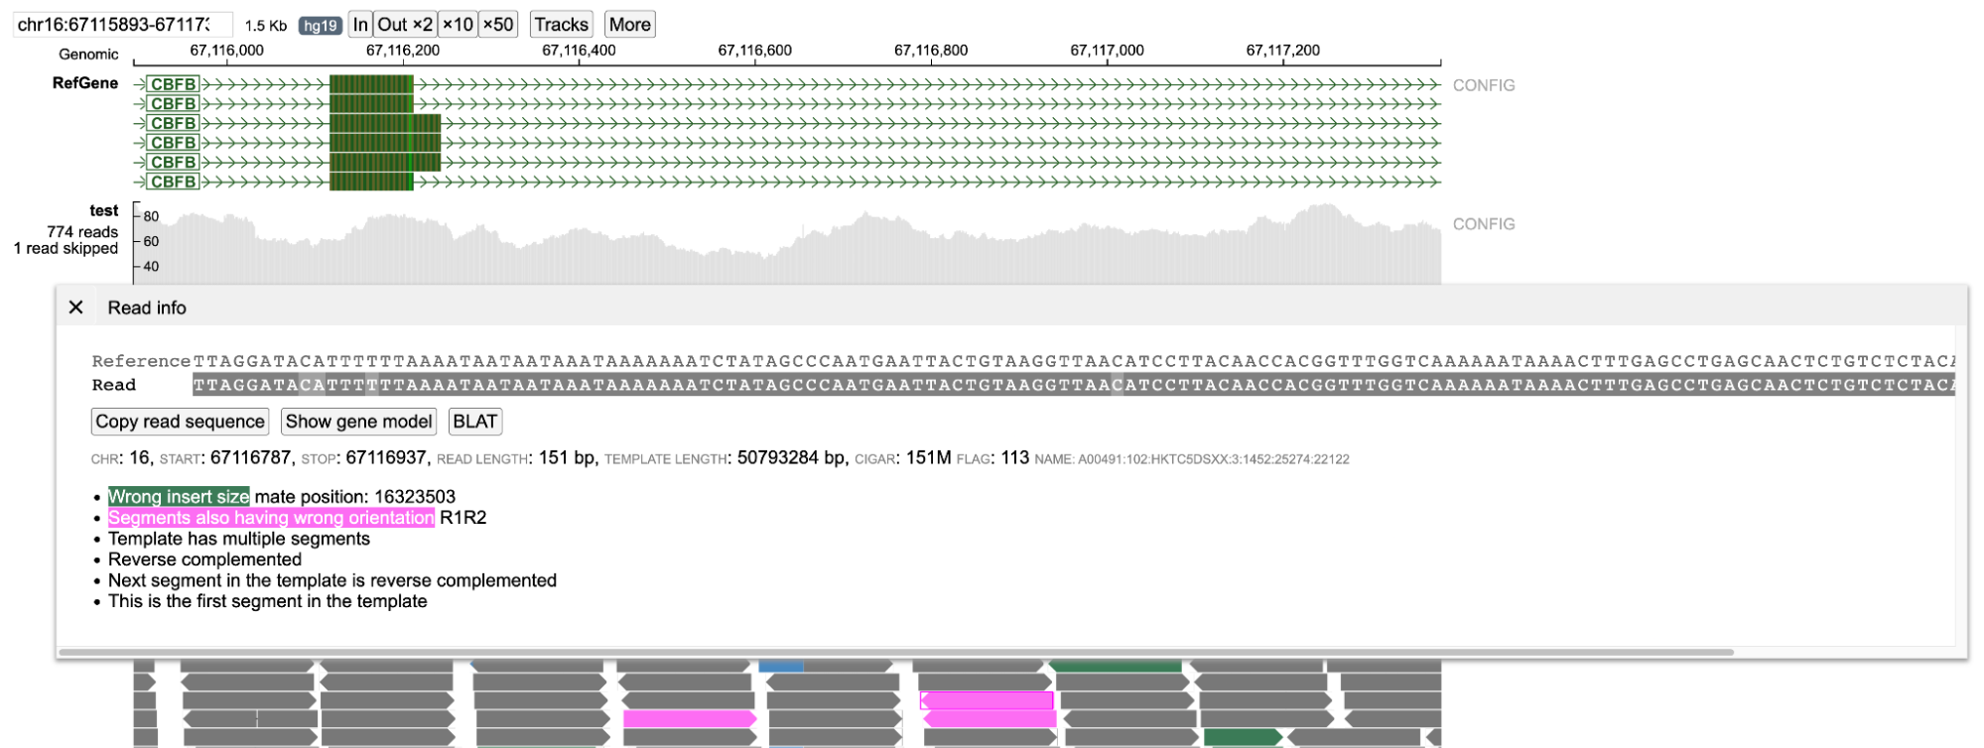
Task: Open CONFIG for the test track
Action: coord(1483,224)
